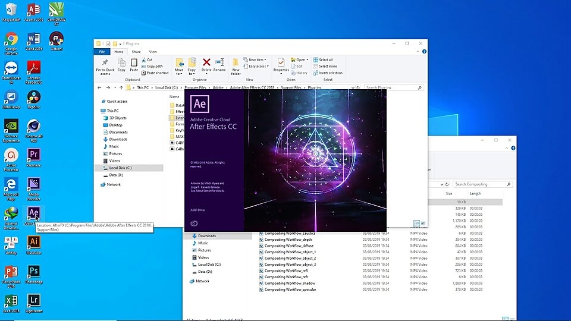Expand the Open dropdown in the ribbon
The image size is (571, 321).
click(299, 59)
